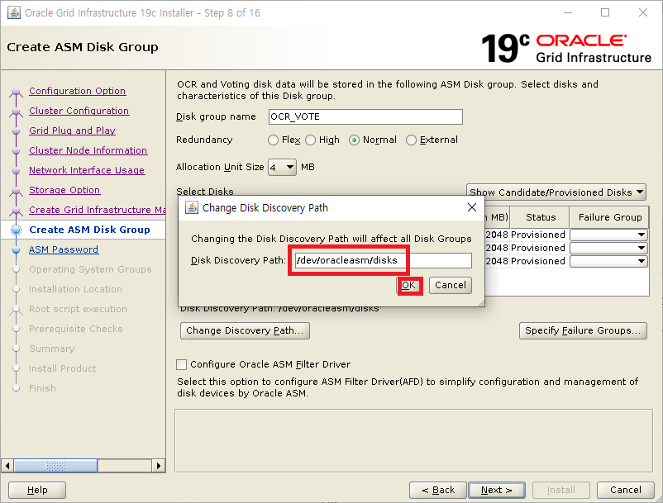Open Show Candidate/Provisioned Disks dropdown

556,192
